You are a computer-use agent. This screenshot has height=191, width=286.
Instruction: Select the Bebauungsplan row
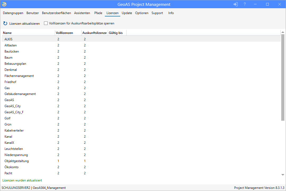tap(141, 64)
